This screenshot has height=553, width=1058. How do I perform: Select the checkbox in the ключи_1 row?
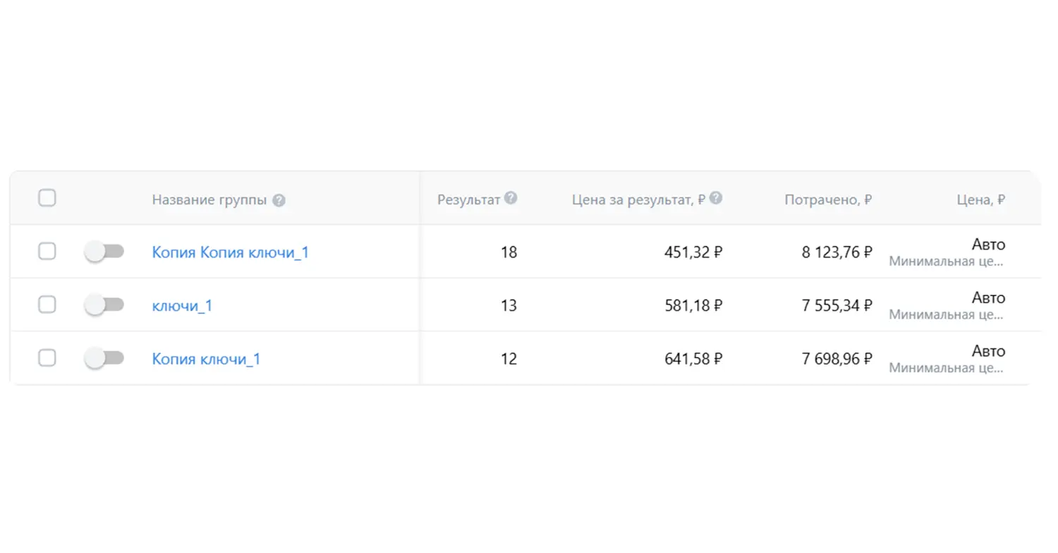pyautogui.click(x=47, y=305)
